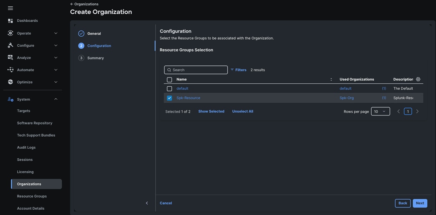Screen dimensions: 436x215
Task: Click the Configuration step number 2 icon
Action: coord(81,46)
